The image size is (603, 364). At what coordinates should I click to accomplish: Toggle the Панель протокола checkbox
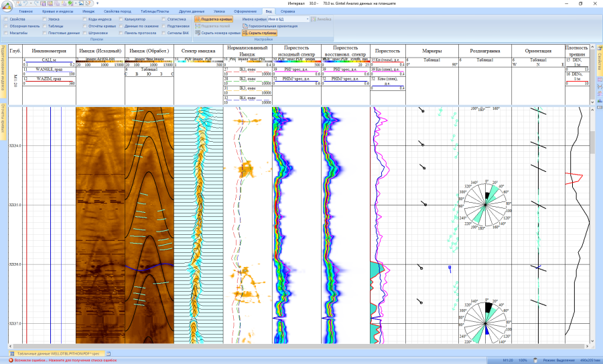click(121, 33)
